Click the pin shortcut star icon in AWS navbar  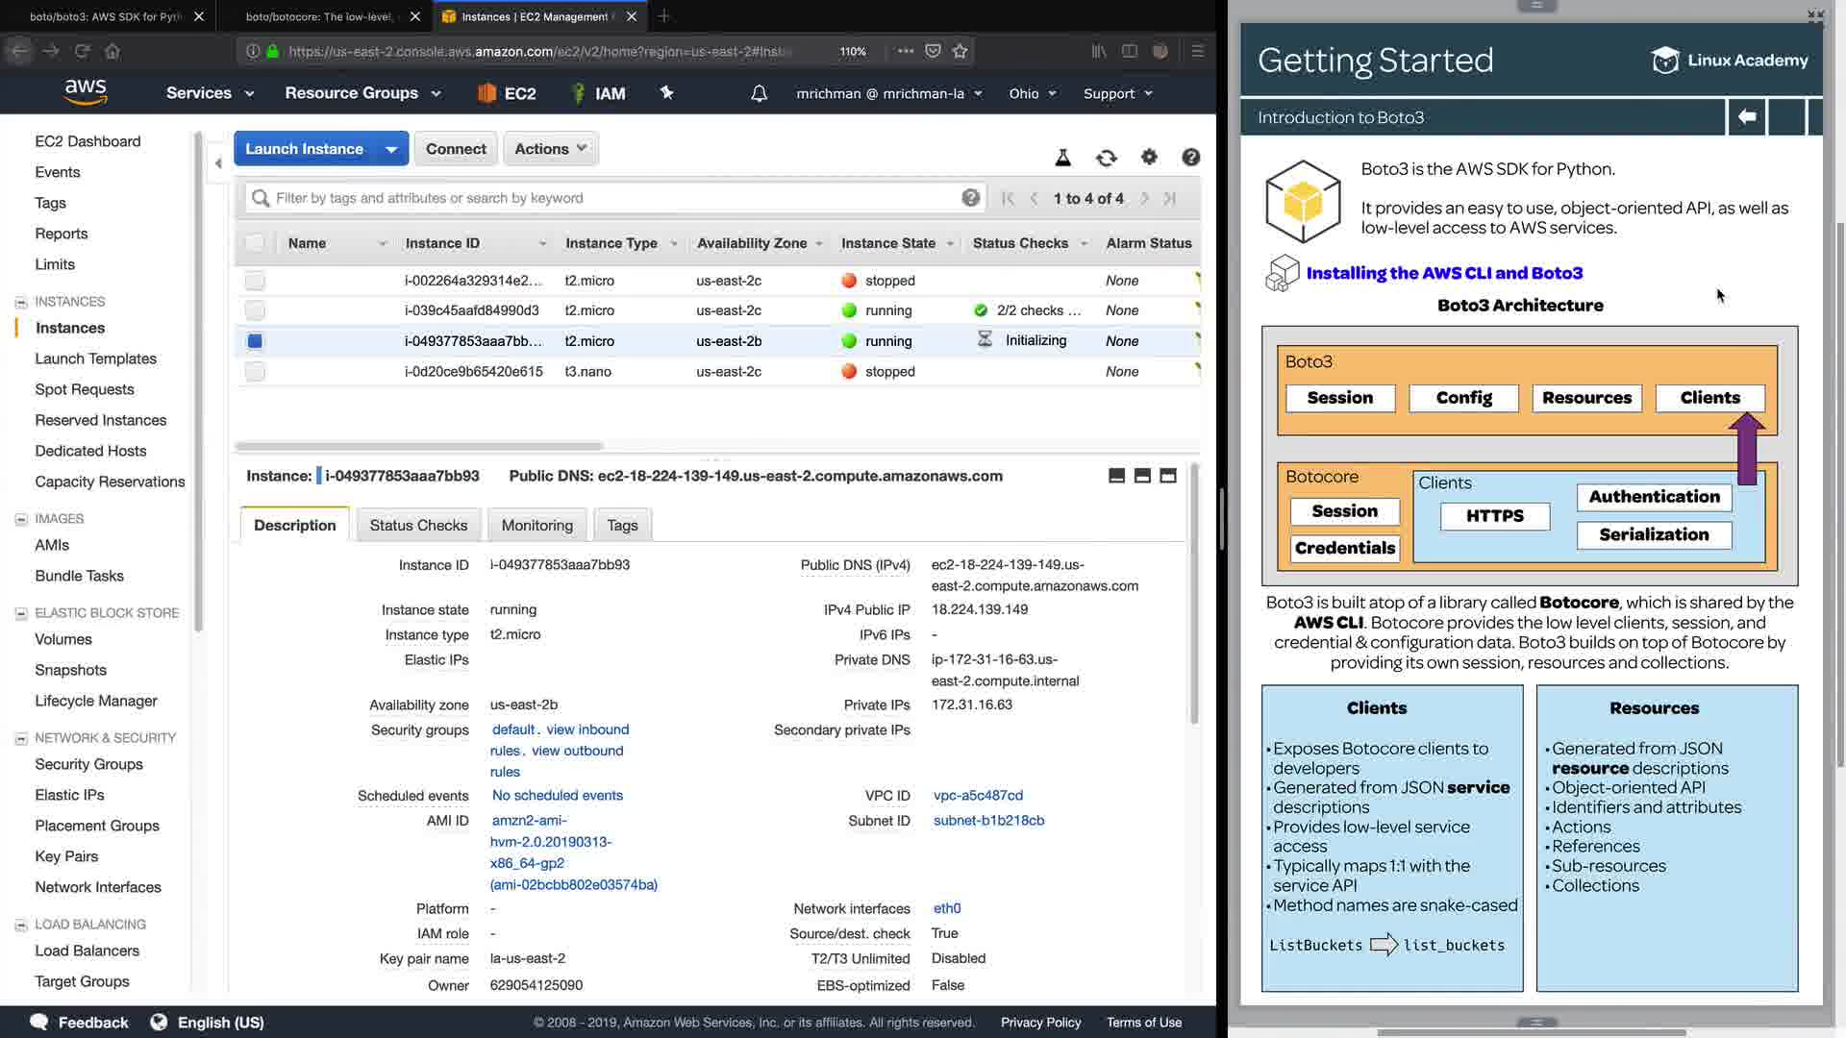[x=666, y=92]
